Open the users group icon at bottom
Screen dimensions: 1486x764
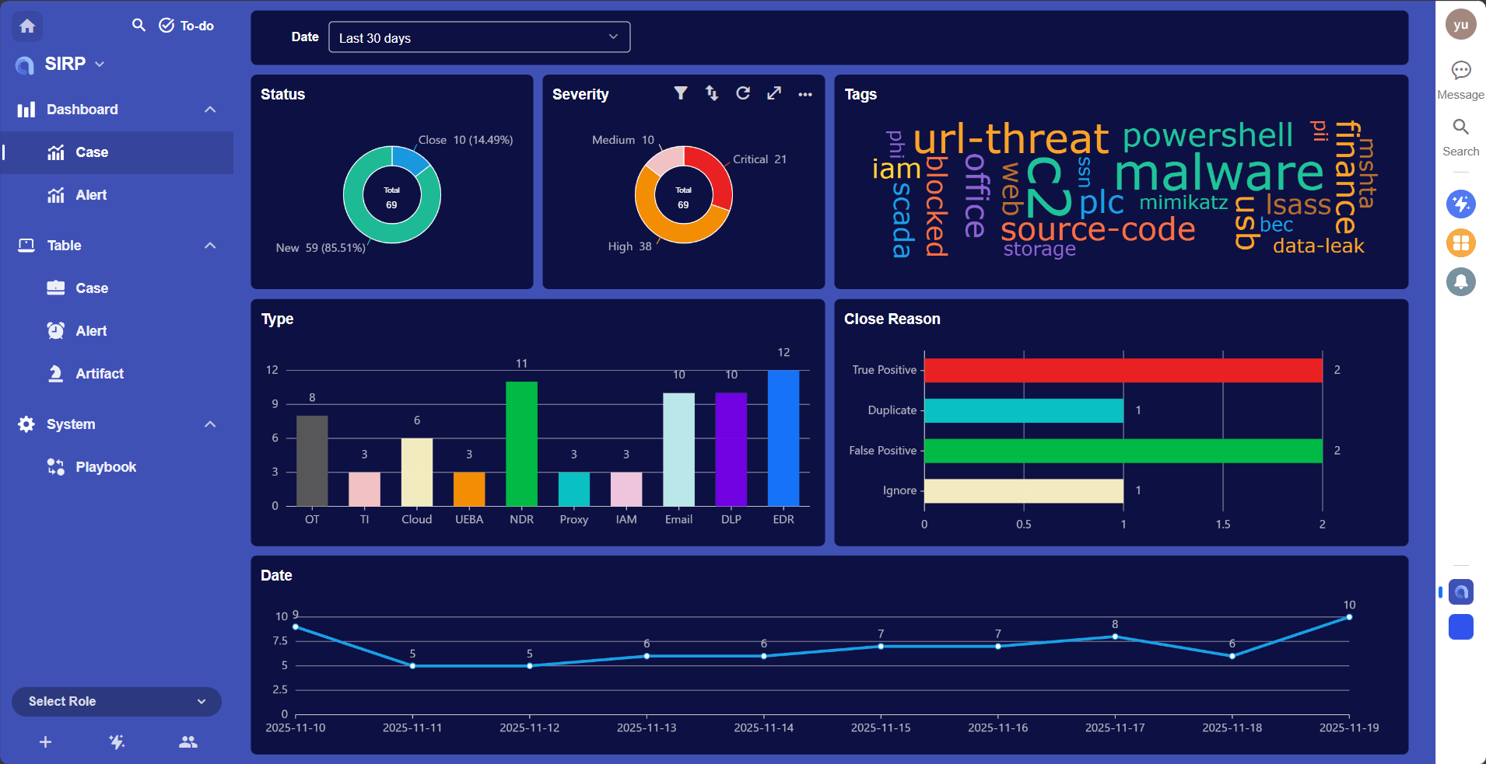[x=188, y=742]
